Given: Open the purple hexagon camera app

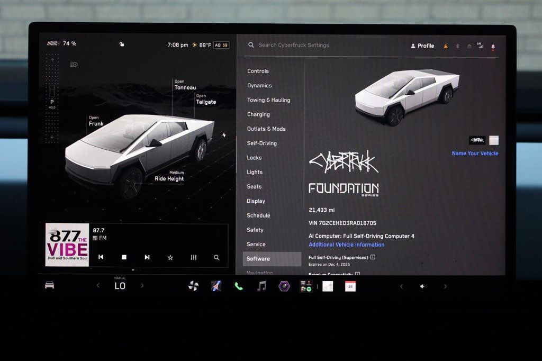Looking at the screenshot, I should click(284, 286).
